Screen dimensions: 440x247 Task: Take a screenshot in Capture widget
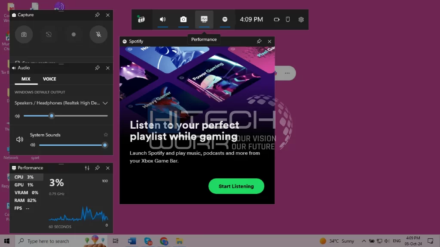pyautogui.click(x=24, y=34)
